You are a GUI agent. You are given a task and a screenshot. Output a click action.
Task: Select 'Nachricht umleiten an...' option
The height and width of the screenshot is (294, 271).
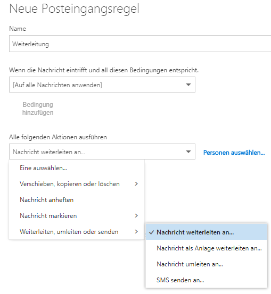click(x=206, y=264)
